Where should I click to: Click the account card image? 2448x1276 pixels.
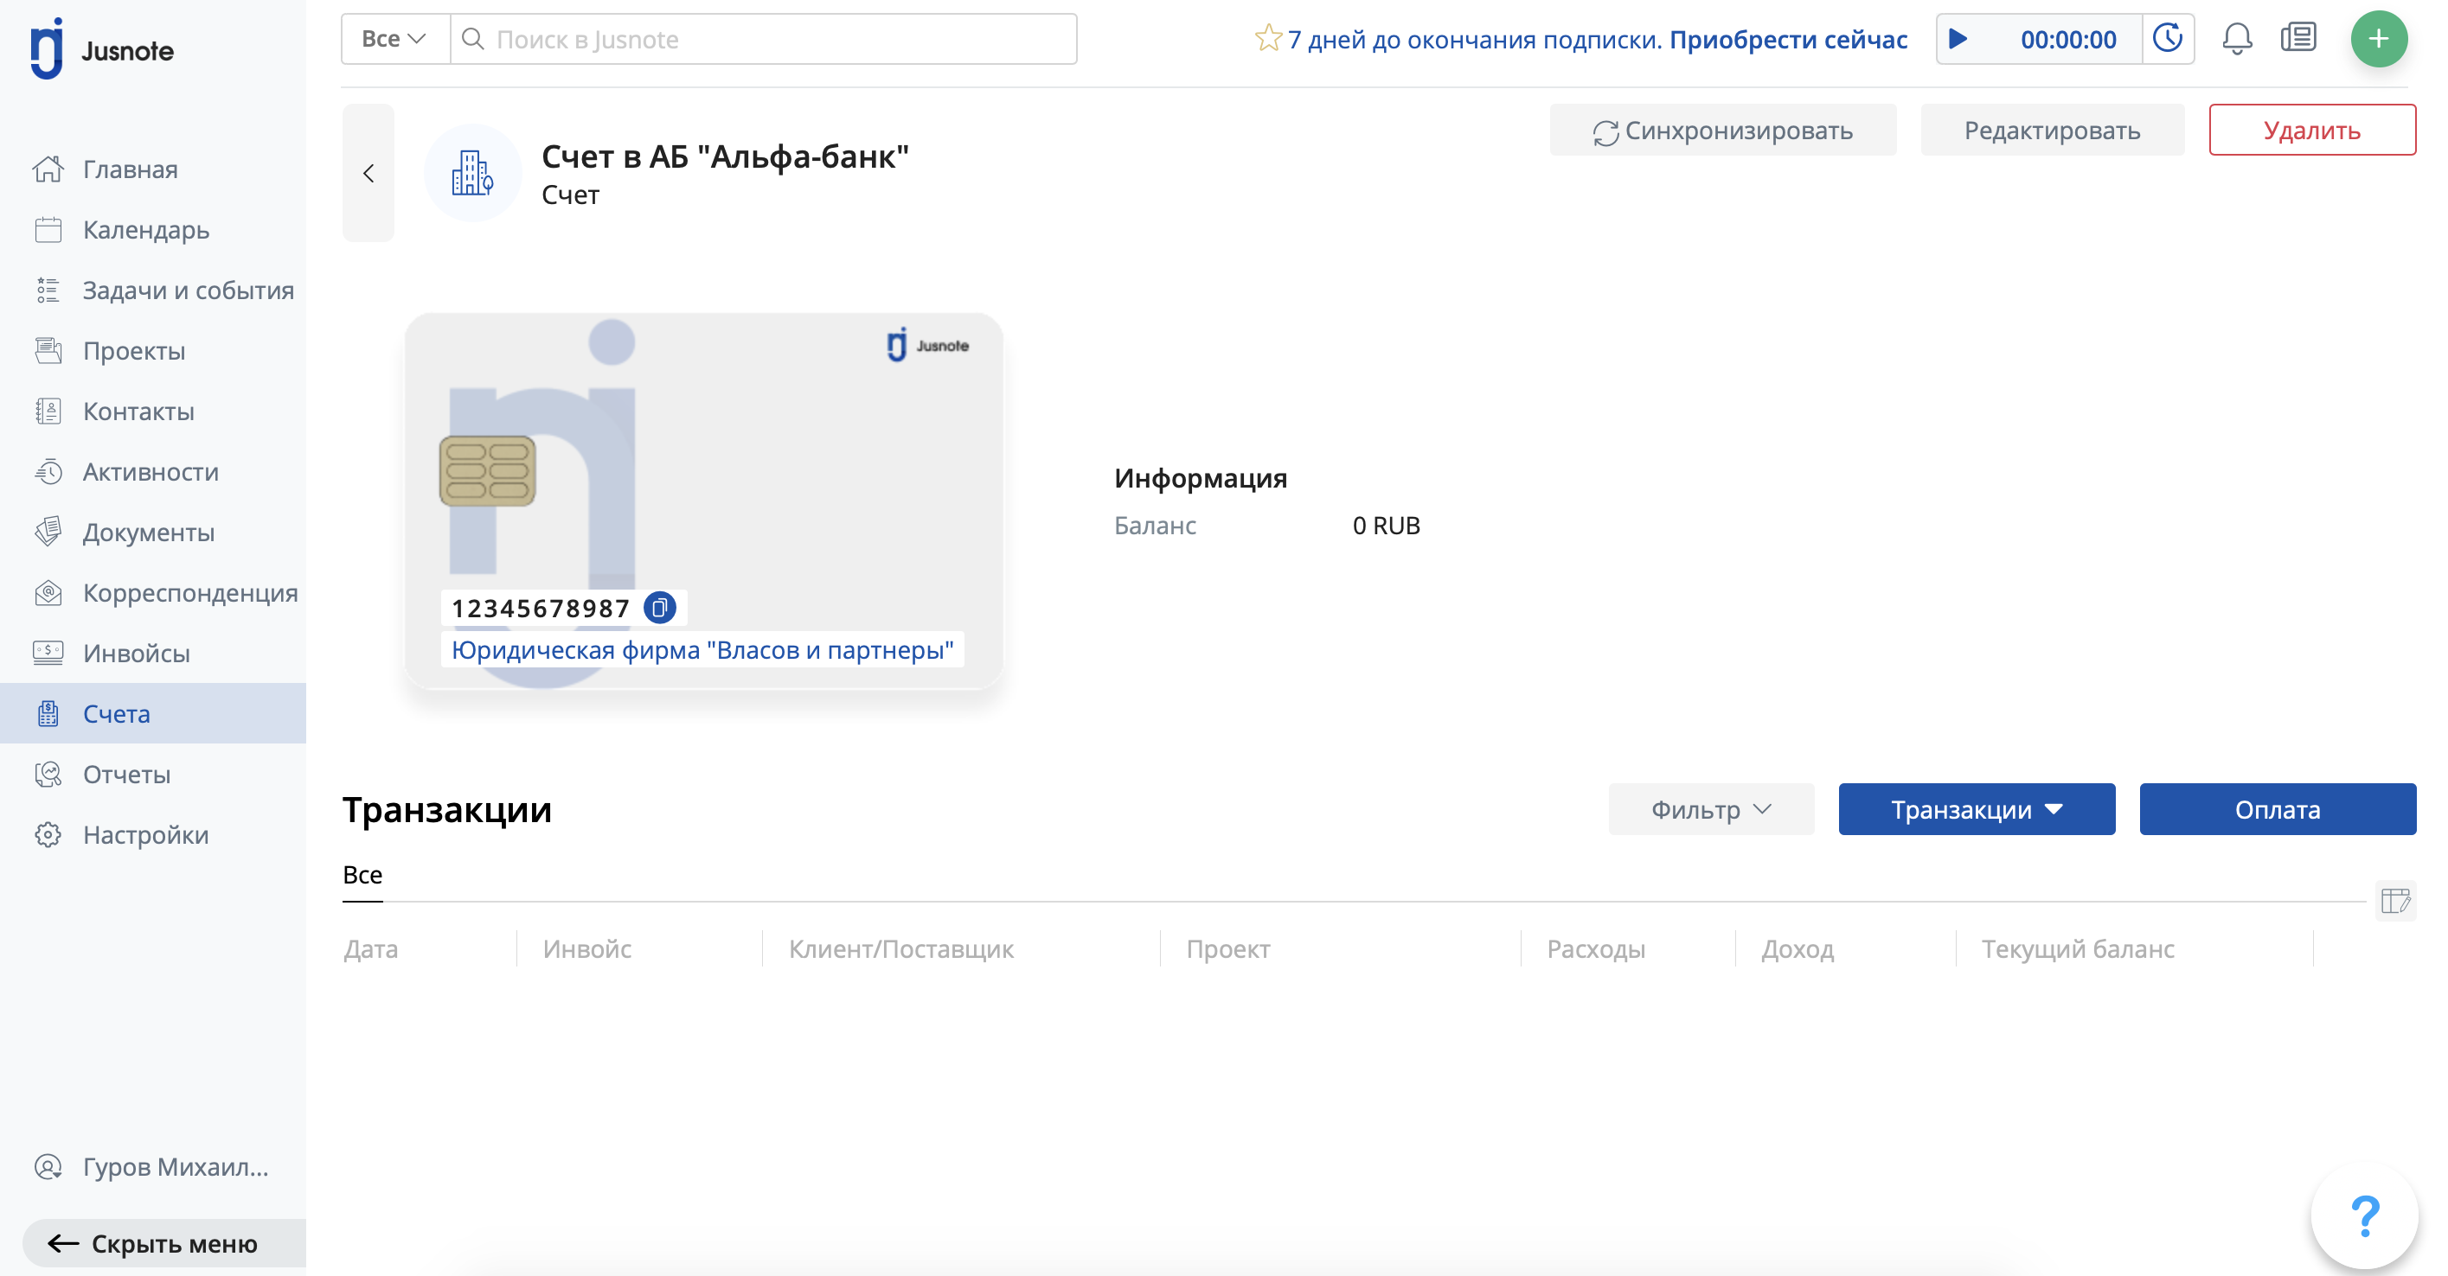pos(703,501)
